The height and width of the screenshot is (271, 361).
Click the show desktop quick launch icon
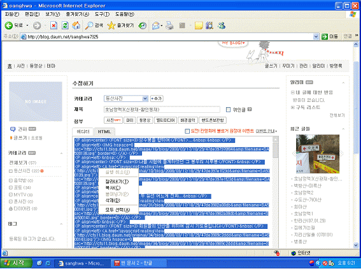39,263
